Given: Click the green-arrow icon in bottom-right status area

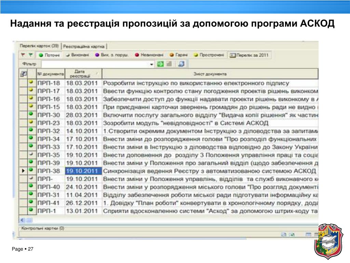Looking at the screenshot, I should tap(292, 234).
